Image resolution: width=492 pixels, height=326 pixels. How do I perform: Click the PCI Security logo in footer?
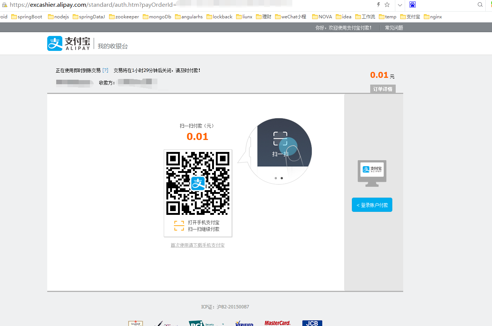[206, 323]
